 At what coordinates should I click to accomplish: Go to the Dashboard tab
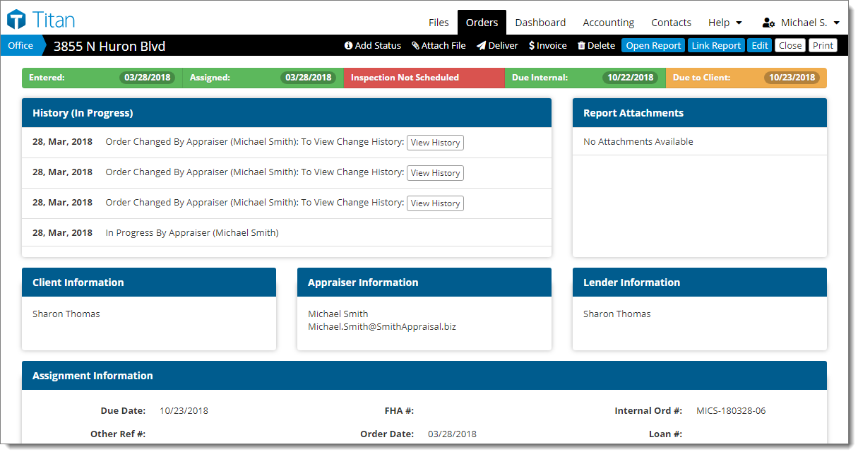(x=540, y=23)
